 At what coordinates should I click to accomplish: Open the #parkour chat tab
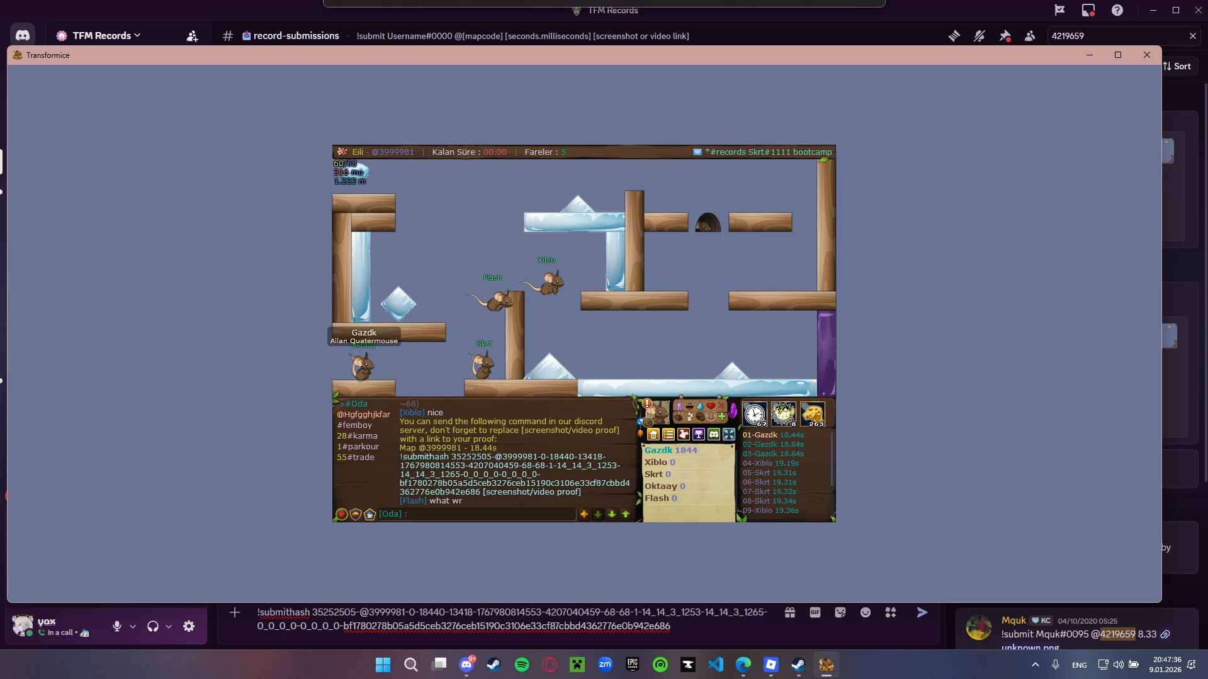click(x=358, y=447)
